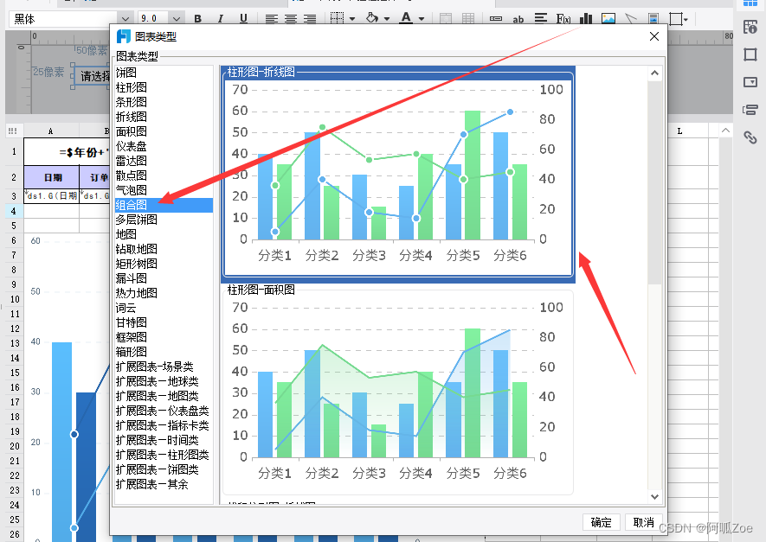The height and width of the screenshot is (542, 766).
Task: Insert chart bar icon in toolbar
Action: pyautogui.click(x=586, y=18)
